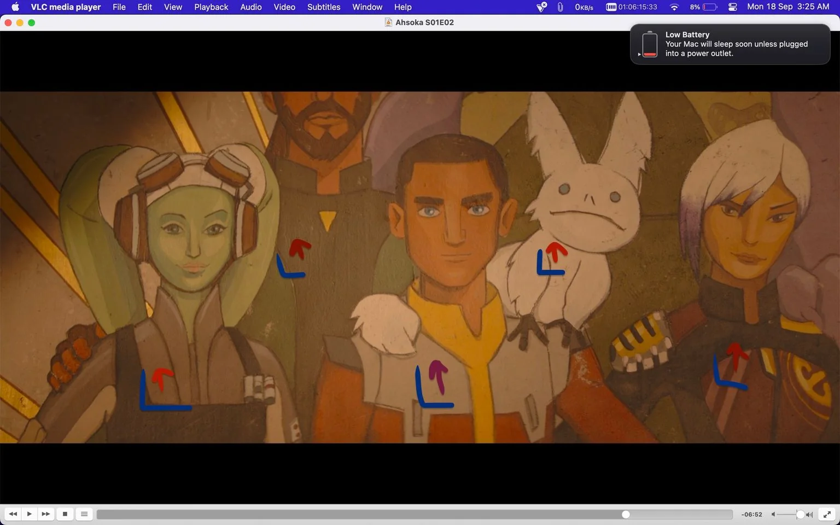This screenshot has width=840, height=525.
Task: Open the Apple menu
Action: pyautogui.click(x=15, y=7)
